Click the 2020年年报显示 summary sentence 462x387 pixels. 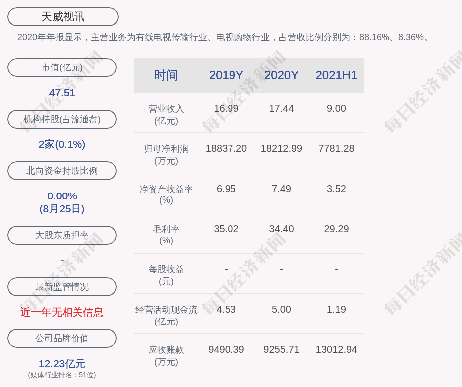[224, 37]
